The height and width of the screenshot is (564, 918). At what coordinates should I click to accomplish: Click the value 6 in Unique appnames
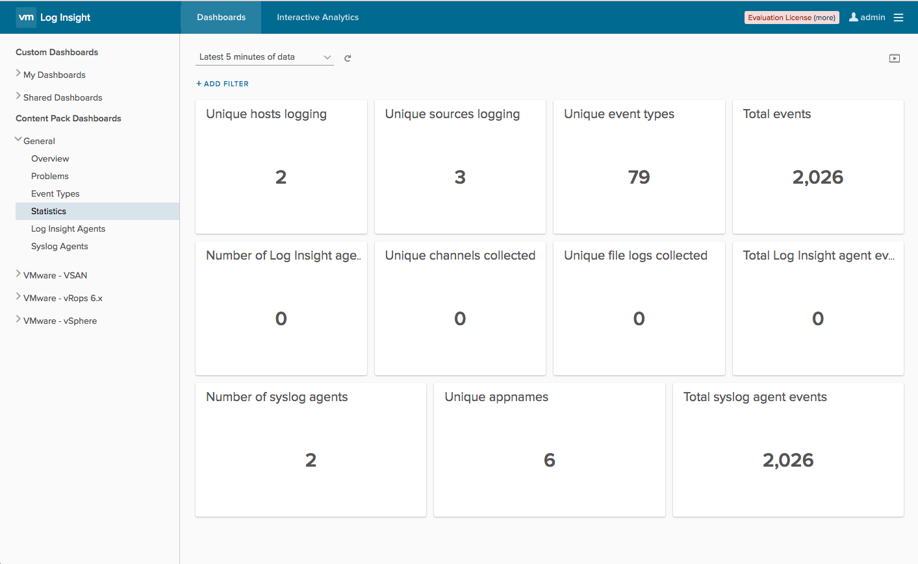pyautogui.click(x=550, y=460)
